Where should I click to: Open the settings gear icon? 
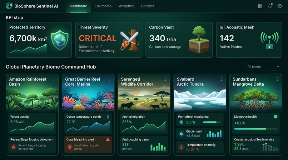[x=279, y=6]
